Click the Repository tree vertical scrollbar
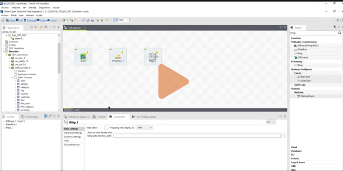Viewport: 343px width, 171px height. [59, 58]
